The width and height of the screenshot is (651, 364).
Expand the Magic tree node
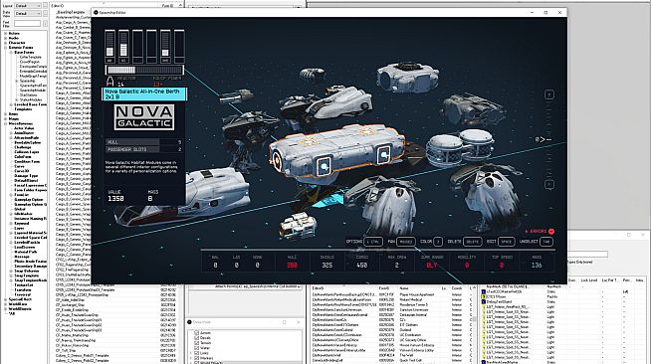point(5,118)
